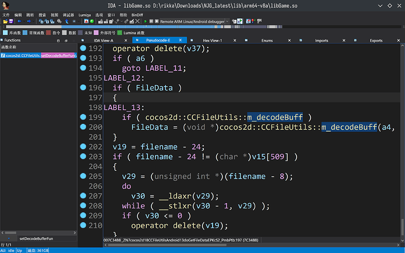
Task: Jump forward with the blue right arrow
Action: 29,21
